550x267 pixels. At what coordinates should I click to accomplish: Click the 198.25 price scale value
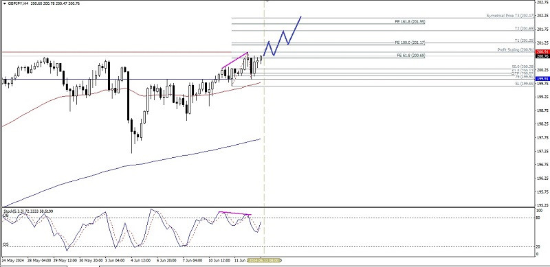pyautogui.click(x=542, y=124)
